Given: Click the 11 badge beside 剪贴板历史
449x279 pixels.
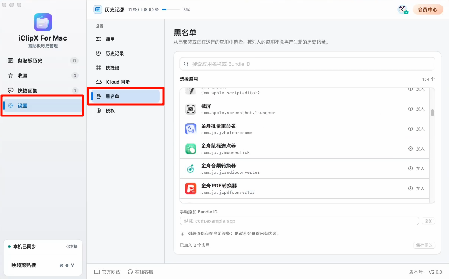Looking at the screenshot, I should coord(74,60).
